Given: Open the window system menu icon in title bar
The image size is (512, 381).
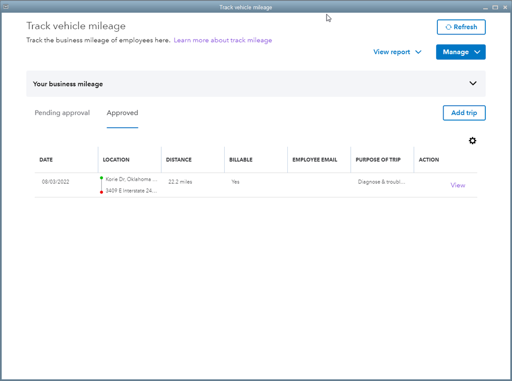Looking at the screenshot, I should 6,7.
